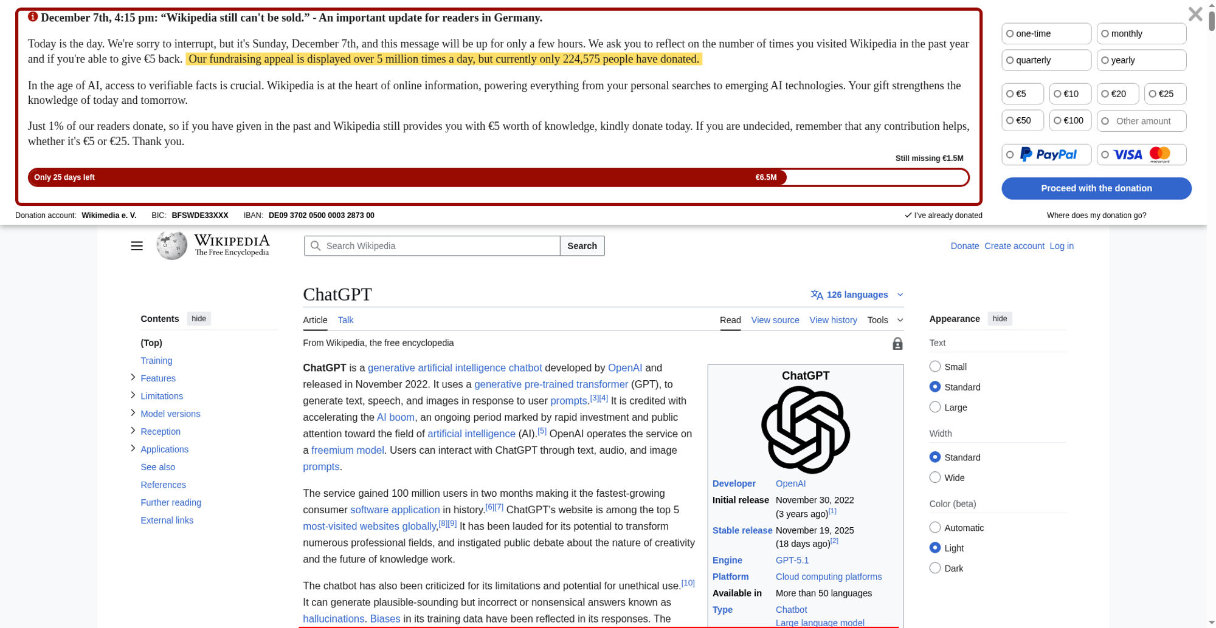Switch to the Talk tab
The image size is (1216, 628).
(345, 320)
